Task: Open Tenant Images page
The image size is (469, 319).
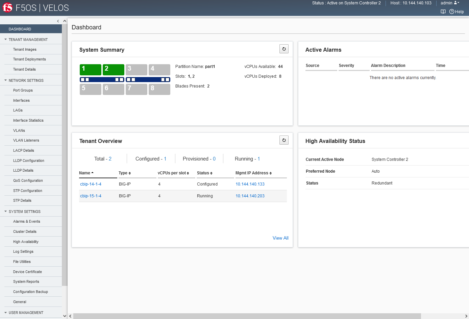Action: (25, 49)
